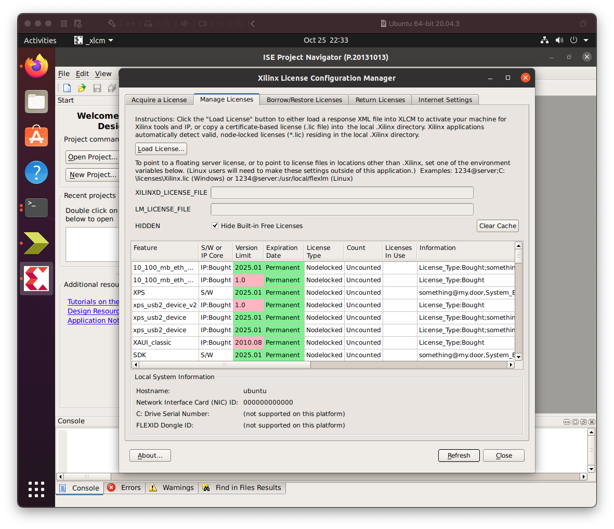
Task: Click the Find in Files binoculars icon
Action: (206, 487)
